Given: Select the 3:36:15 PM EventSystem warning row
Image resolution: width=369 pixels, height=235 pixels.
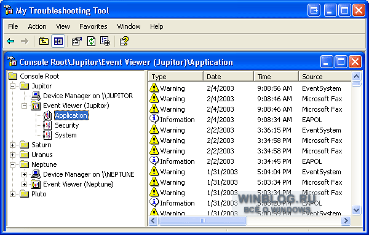Looking at the screenshot, I should click(250, 130).
